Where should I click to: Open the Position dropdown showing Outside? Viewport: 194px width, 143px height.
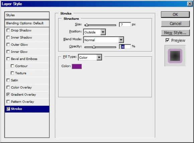(95, 32)
